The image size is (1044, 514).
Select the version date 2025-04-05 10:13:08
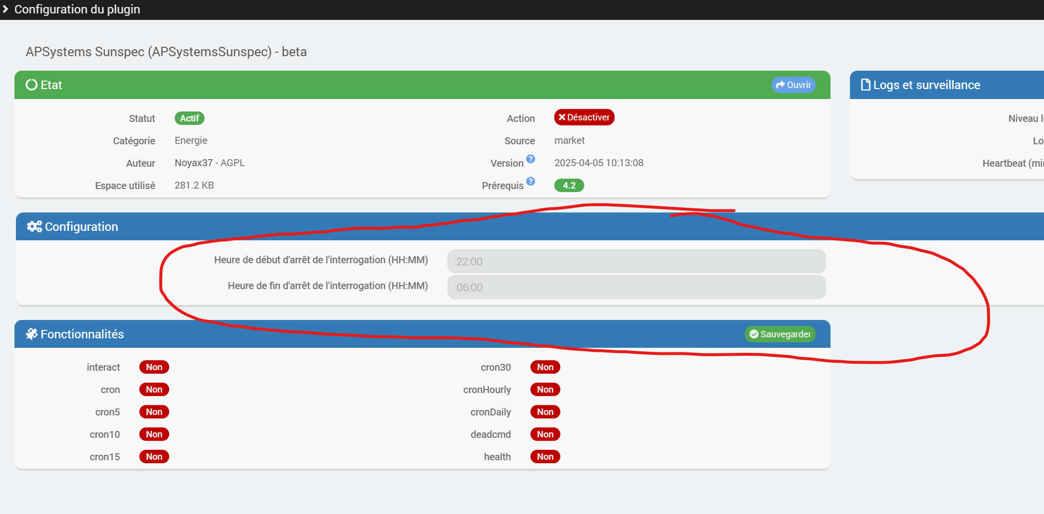pyautogui.click(x=599, y=163)
